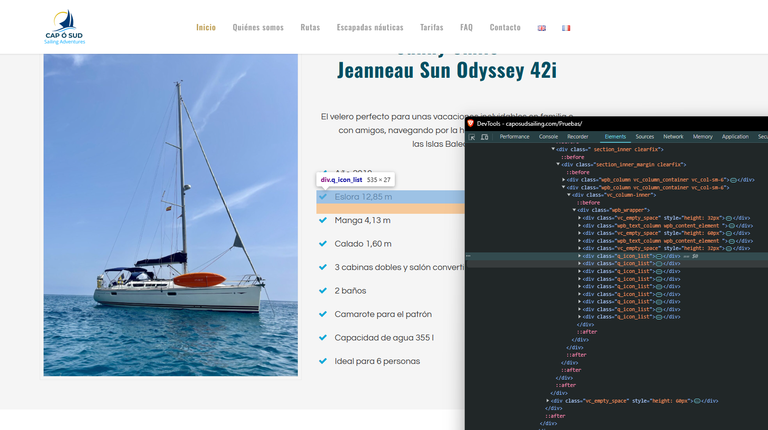This screenshot has height=430, width=768.
Task: Click the text 2 baños
Action: pos(350,291)
